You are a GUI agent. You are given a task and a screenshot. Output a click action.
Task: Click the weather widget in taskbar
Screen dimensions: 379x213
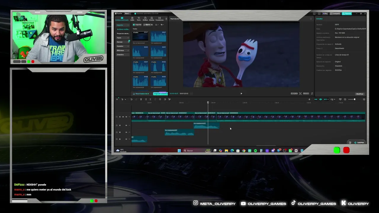click(121, 151)
